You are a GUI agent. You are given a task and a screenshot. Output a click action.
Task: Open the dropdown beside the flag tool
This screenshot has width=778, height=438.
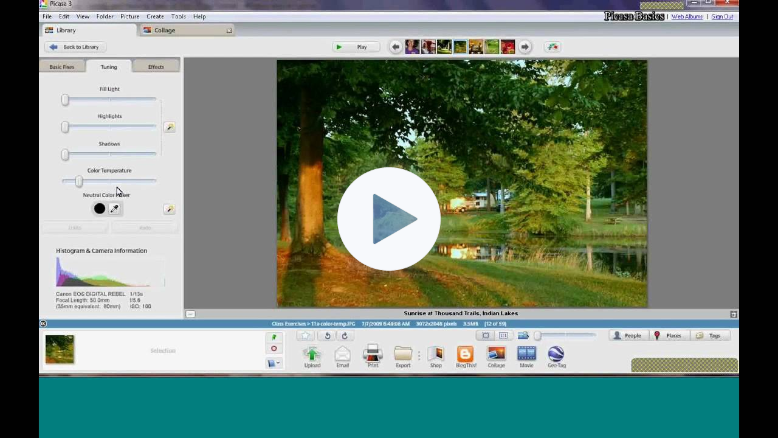click(x=278, y=363)
